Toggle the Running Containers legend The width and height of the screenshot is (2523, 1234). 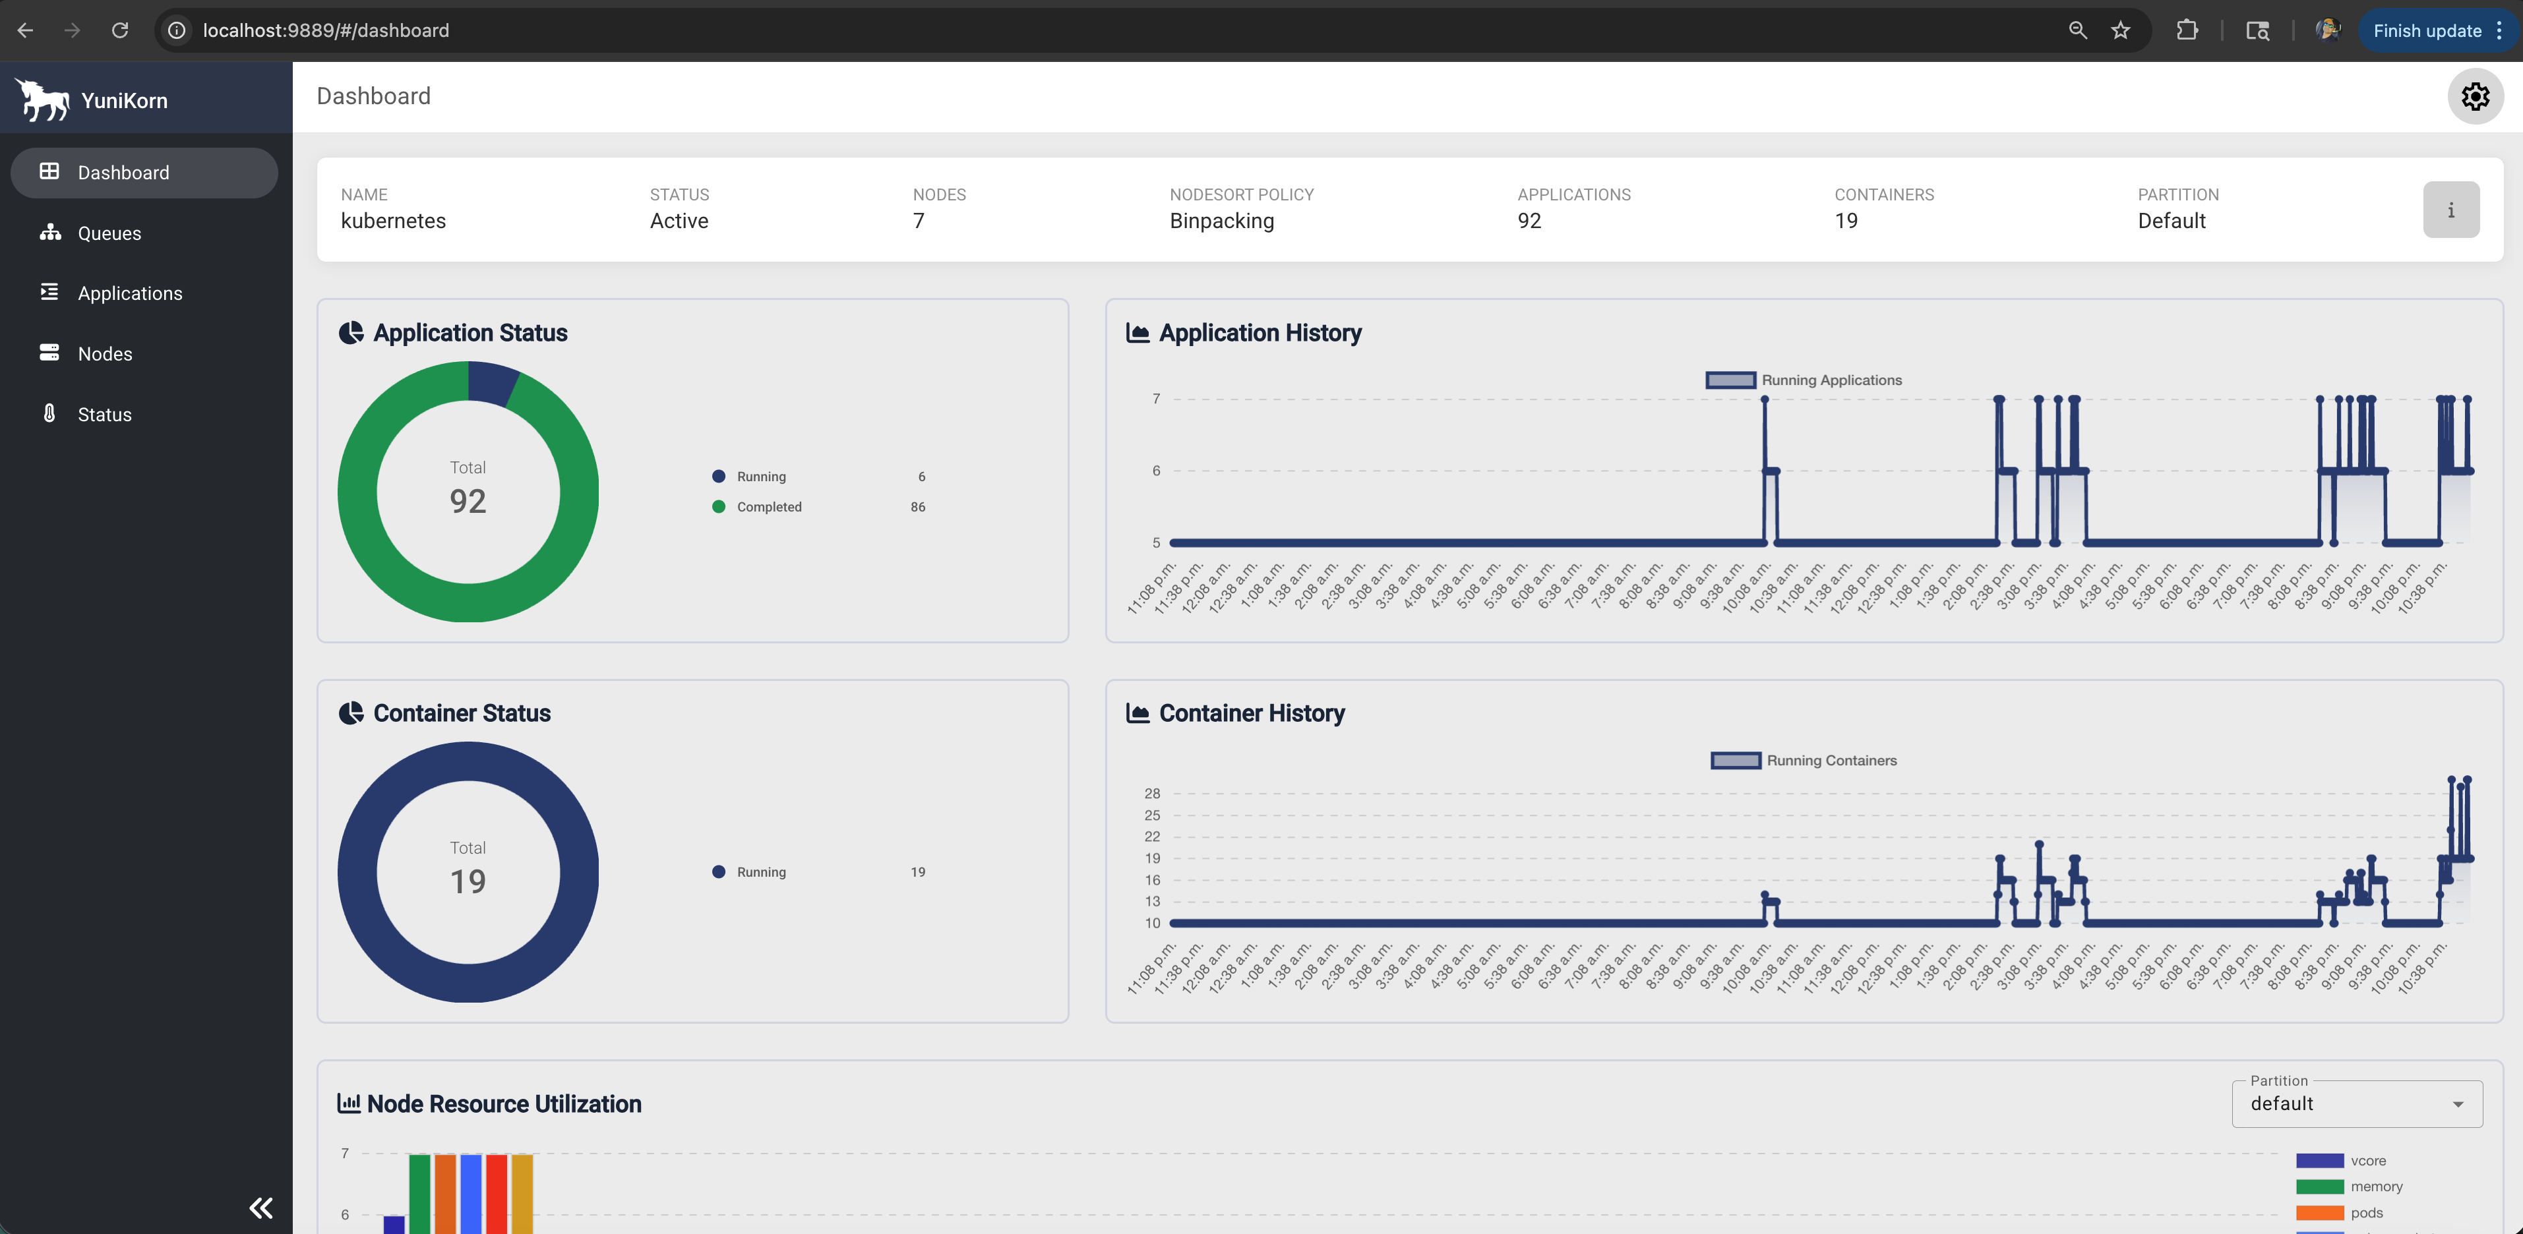(1736, 760)
